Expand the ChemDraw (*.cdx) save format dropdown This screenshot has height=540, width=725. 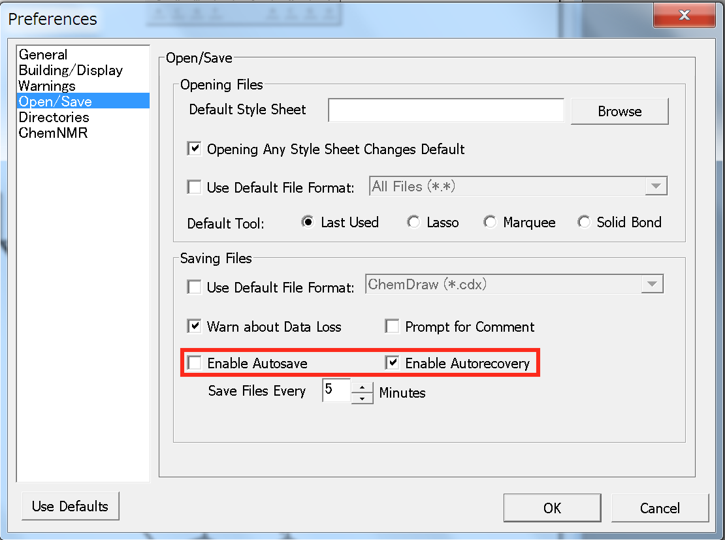coord(651,285)
